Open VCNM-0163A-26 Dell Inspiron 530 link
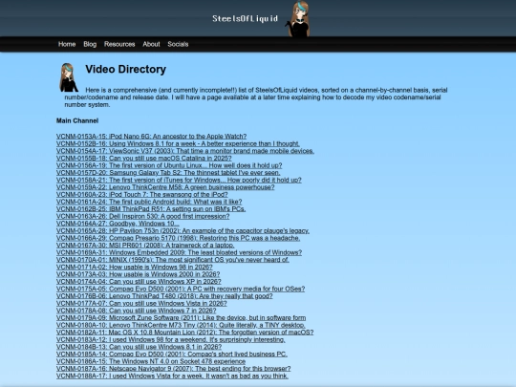Image resolution: width=516 pixels, height=387 pixels. pos(142,216)
